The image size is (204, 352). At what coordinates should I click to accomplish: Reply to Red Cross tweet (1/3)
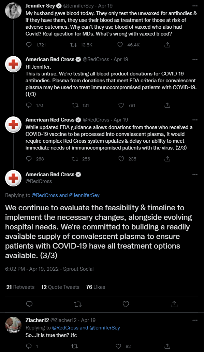coord(29,105)
